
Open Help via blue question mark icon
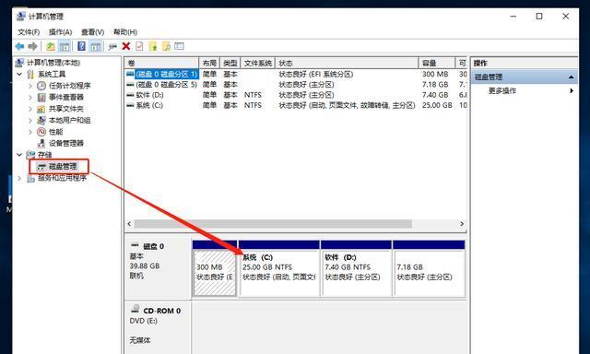[x=81, y=46]
